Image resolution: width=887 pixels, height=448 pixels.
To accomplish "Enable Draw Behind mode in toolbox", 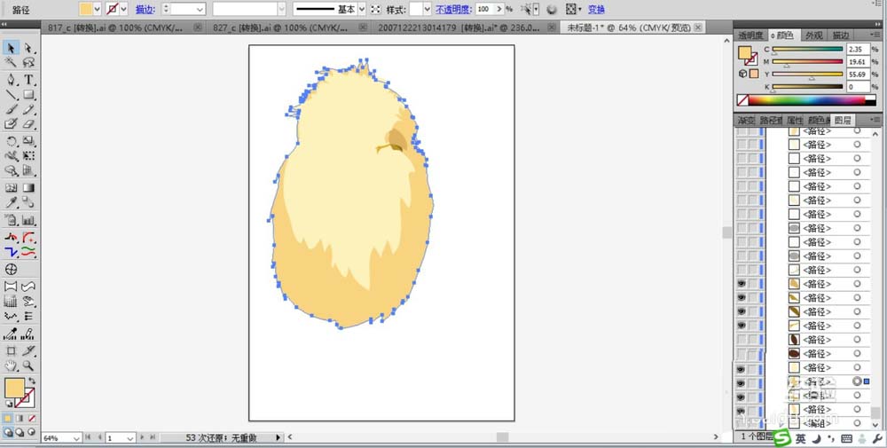I will click(20, 432).
